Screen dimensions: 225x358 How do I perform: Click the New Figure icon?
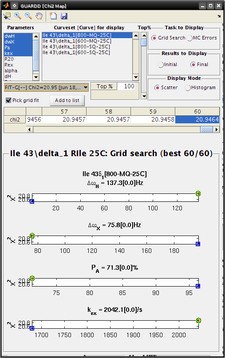[53, 16]
